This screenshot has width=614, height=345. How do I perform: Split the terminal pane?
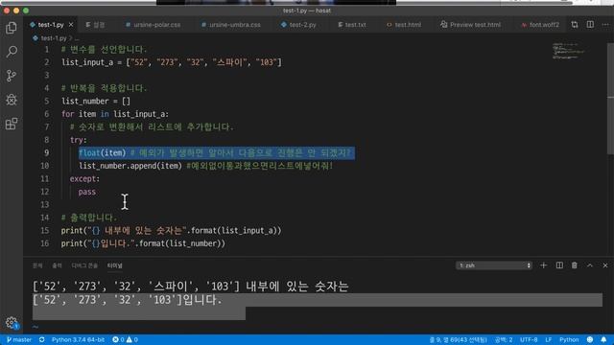(559, 265)
